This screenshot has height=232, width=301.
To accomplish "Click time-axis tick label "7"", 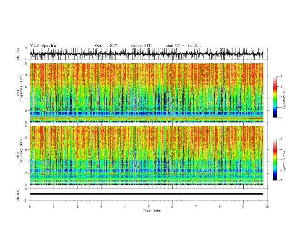I will [x=196, y=207].
